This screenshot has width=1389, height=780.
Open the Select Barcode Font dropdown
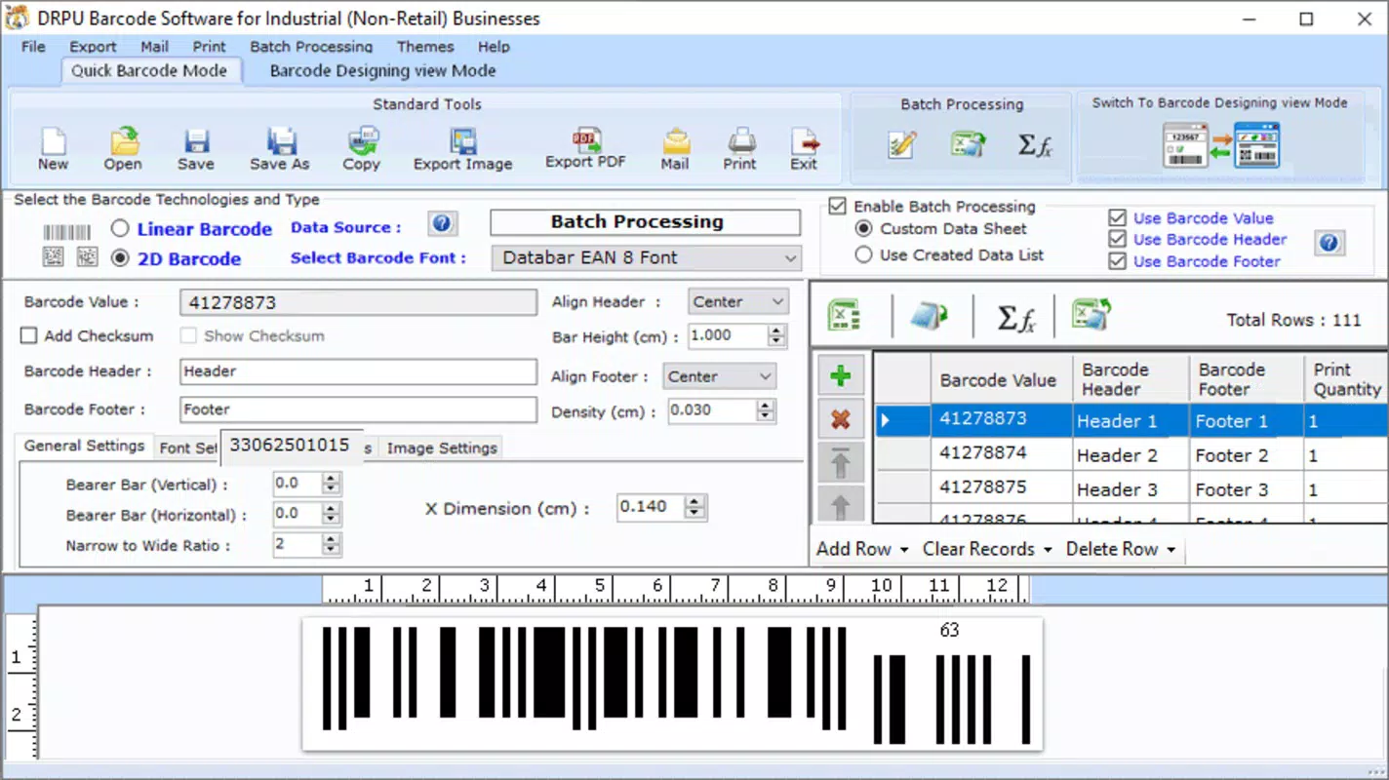(x=645, y=257)
